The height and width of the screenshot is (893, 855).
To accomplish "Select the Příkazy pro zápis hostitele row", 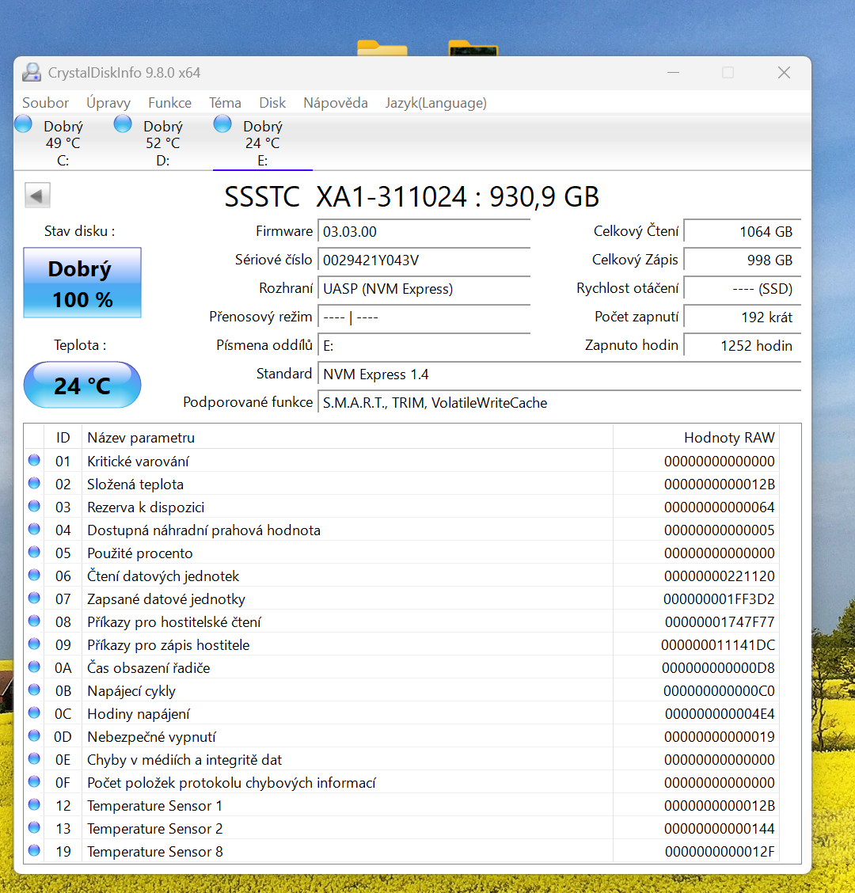I will (401, 644).
